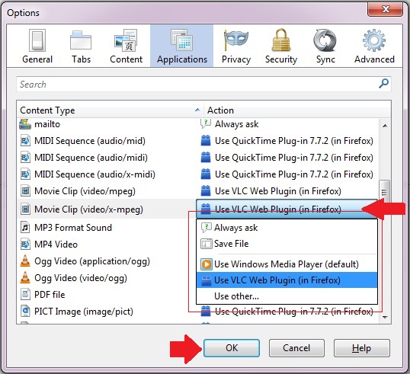This screenshot has height=374, width=410.
Task: Go to the Sync settings panel
Action: [x=325, y=46]
